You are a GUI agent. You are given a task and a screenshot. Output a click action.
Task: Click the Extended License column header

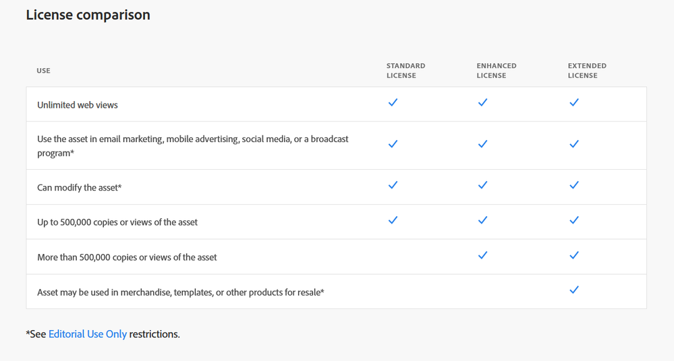tap(587, 71)
